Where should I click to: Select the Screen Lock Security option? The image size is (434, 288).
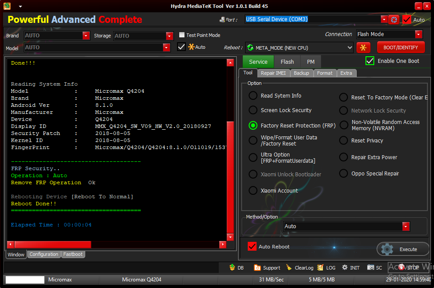pos(253,110)
